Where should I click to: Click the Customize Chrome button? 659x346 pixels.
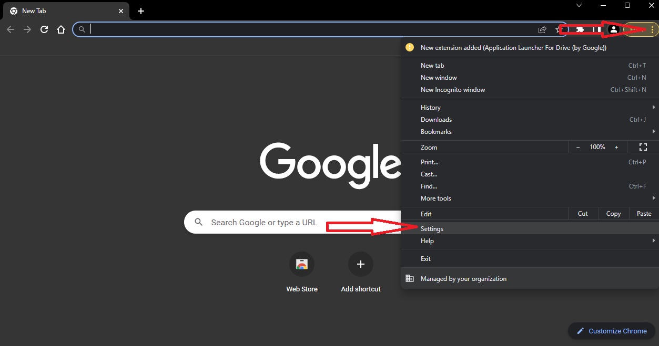[x=612, y=331]
